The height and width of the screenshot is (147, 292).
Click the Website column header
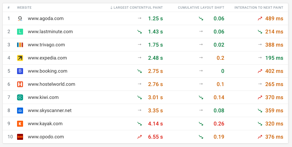click(x=24, y=8)
